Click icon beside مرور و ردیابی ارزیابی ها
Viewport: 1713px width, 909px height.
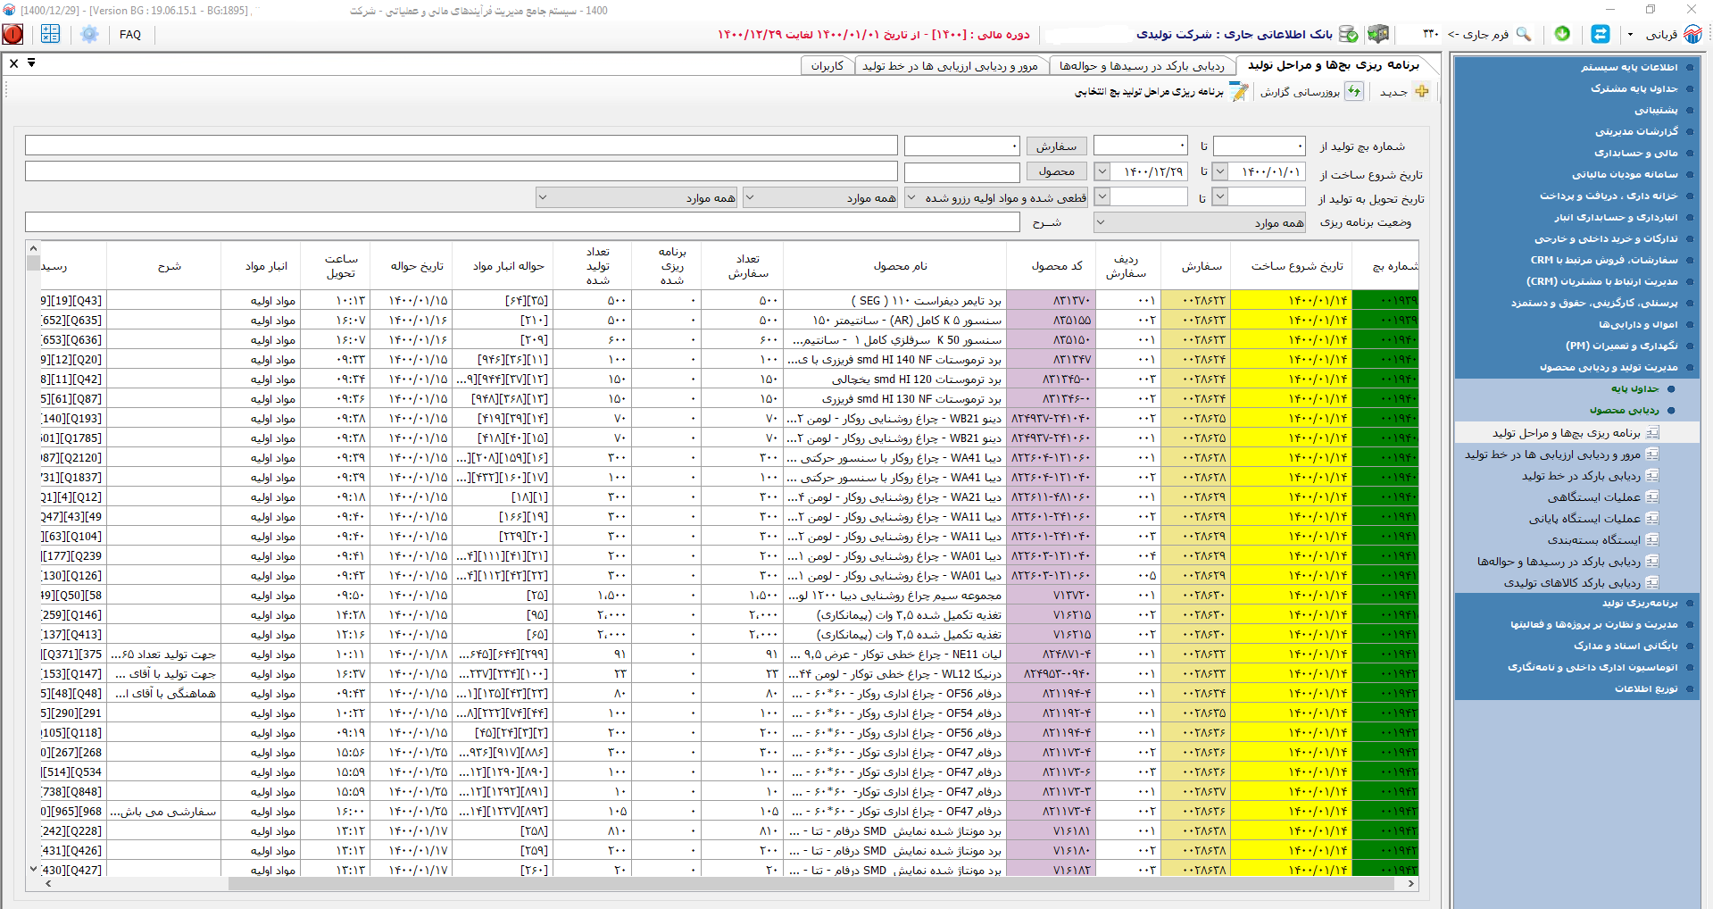click(1652, 454)
